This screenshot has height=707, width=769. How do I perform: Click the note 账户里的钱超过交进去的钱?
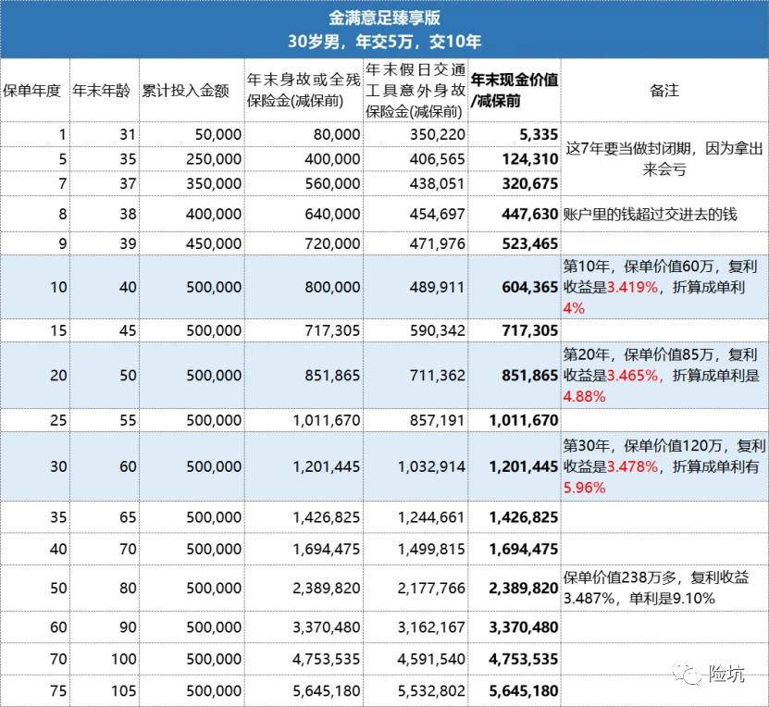coord(651,215)
